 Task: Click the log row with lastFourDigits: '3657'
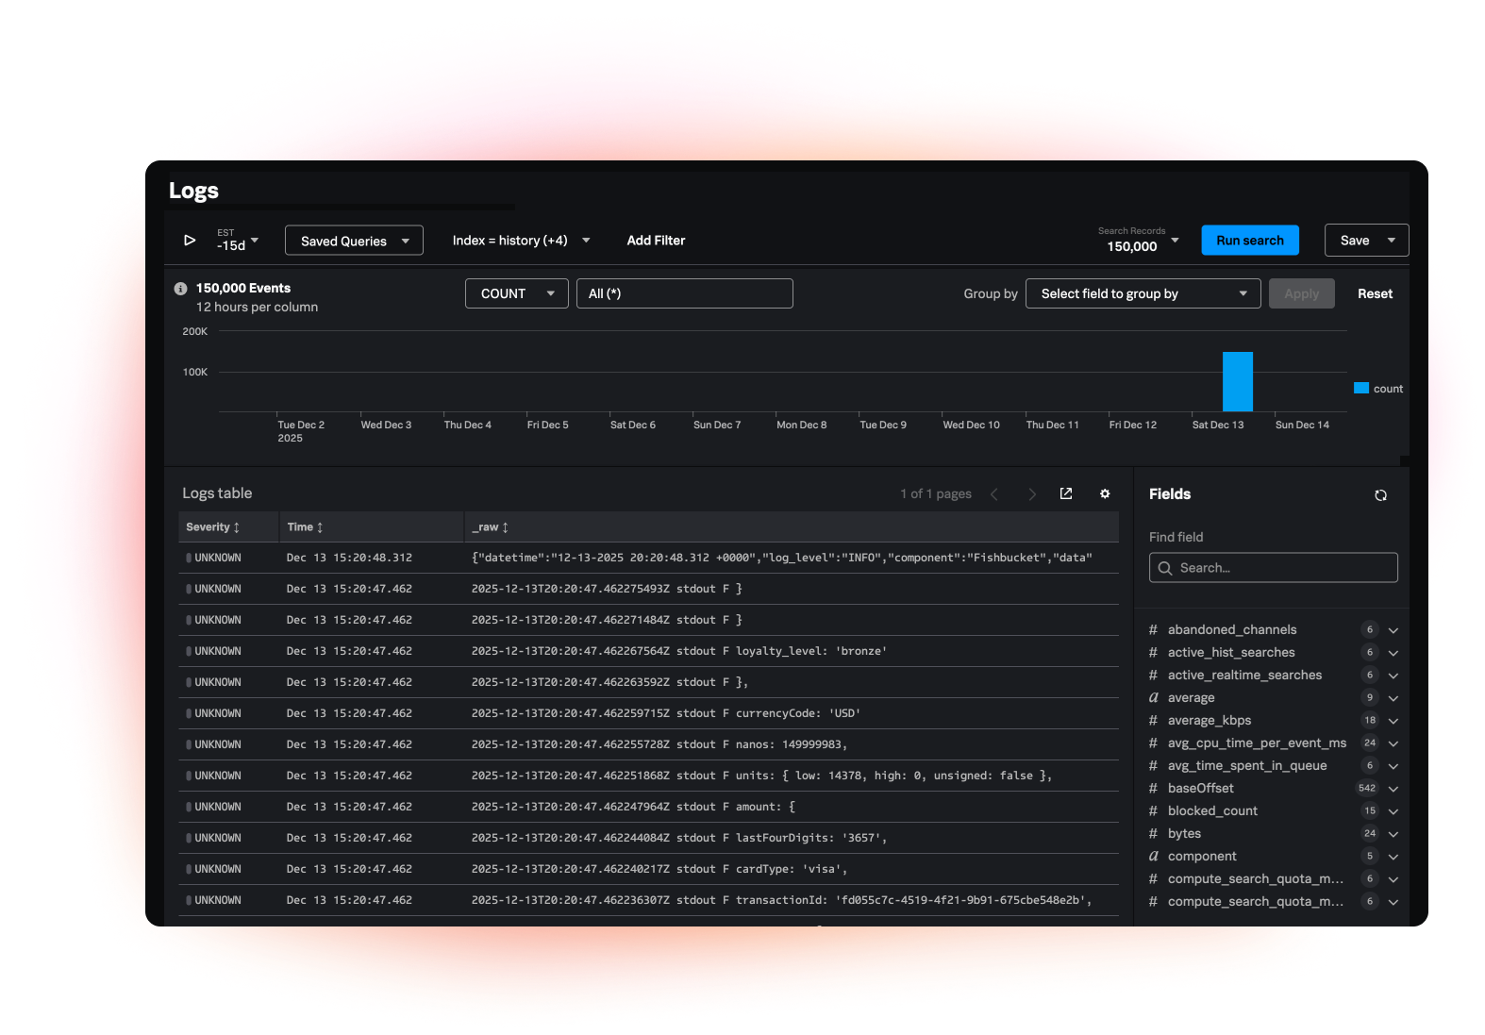649,838
